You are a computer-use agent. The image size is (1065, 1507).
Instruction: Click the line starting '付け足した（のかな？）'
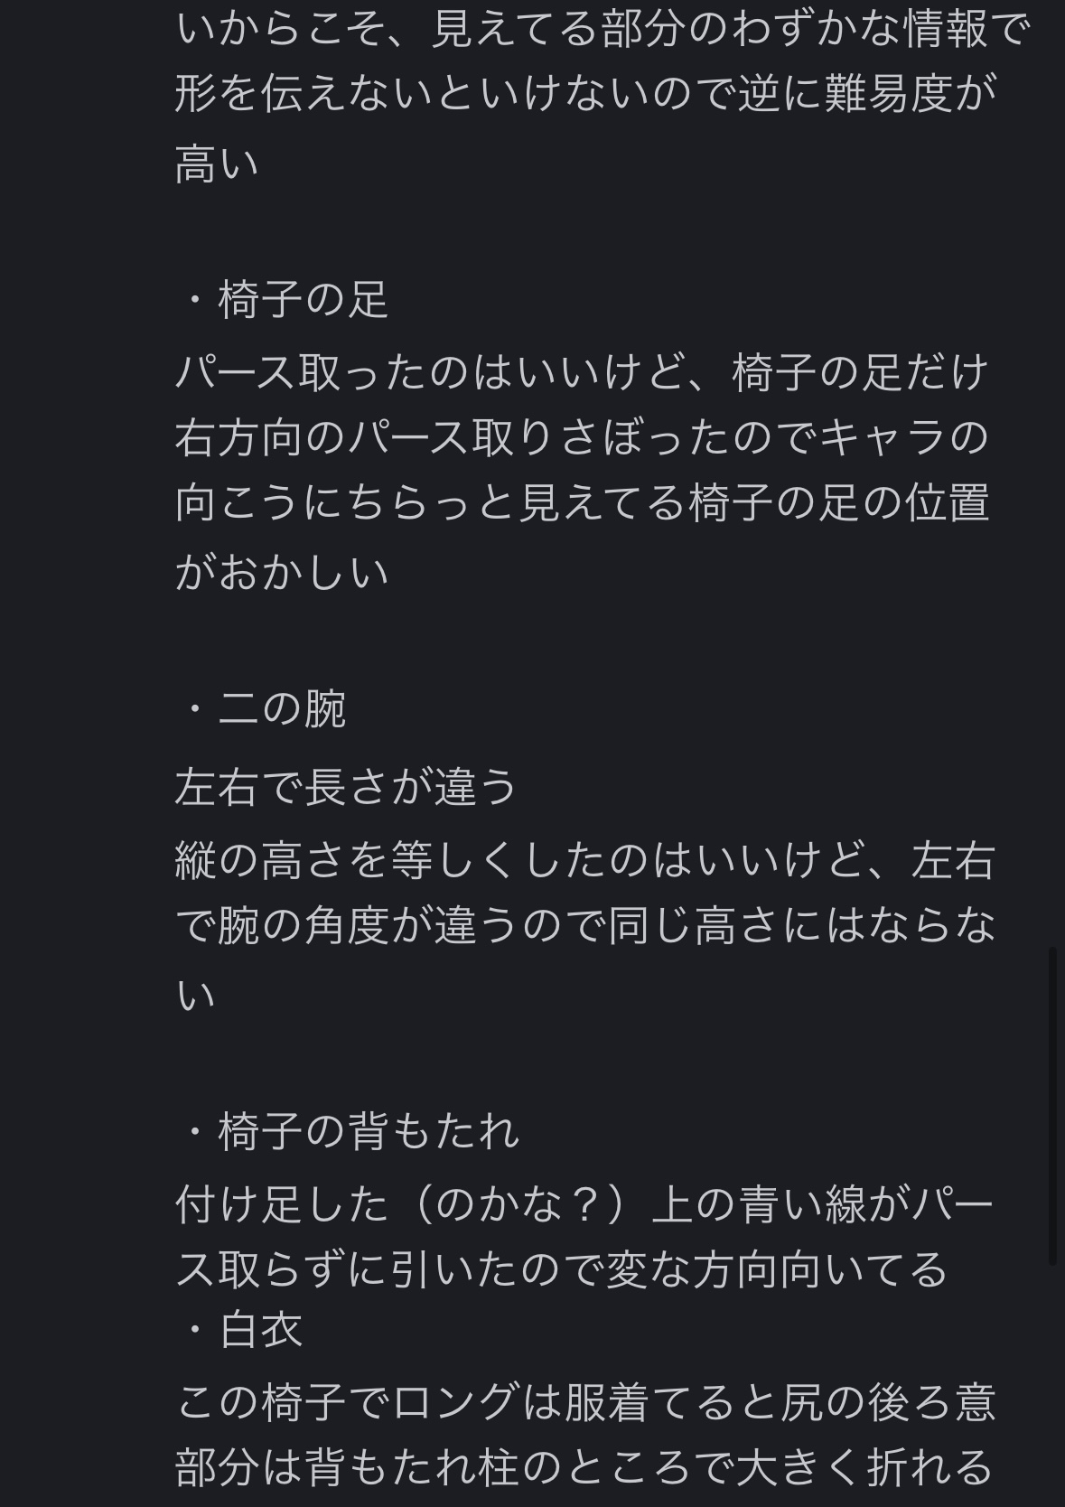coord(584,1205)
